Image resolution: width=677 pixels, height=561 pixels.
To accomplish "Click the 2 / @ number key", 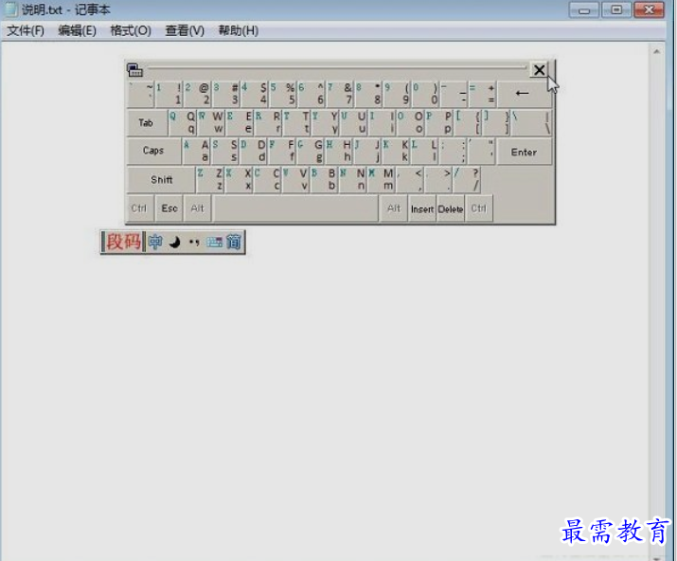I will pos(198,94).
